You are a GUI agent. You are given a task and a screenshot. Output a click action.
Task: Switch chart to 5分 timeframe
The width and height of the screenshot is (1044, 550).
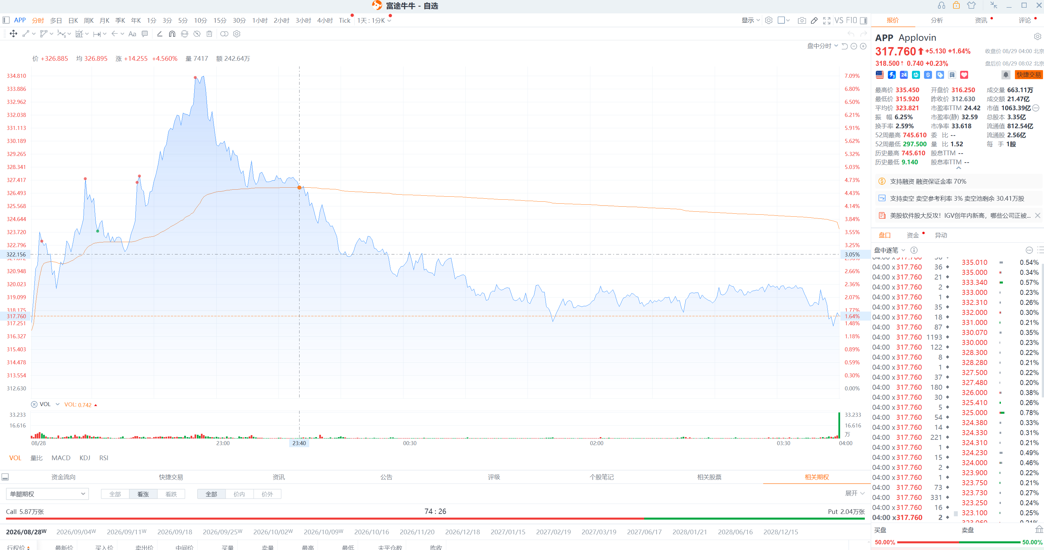pyautogui.click(x=183, y=21)
